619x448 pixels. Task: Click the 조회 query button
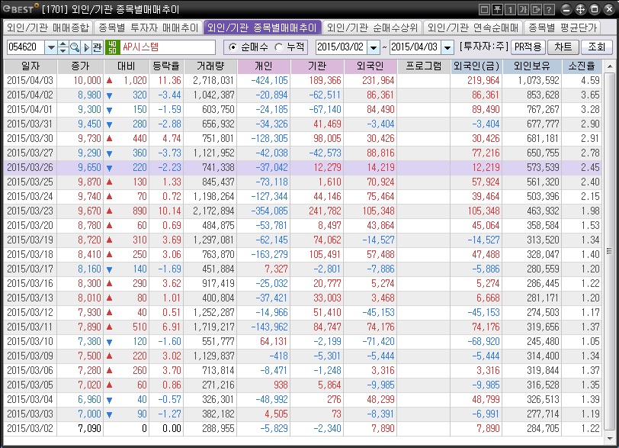[x=596, y=47]
